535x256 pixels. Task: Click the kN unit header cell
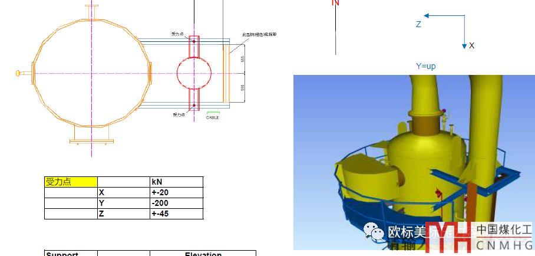[176, 182]
